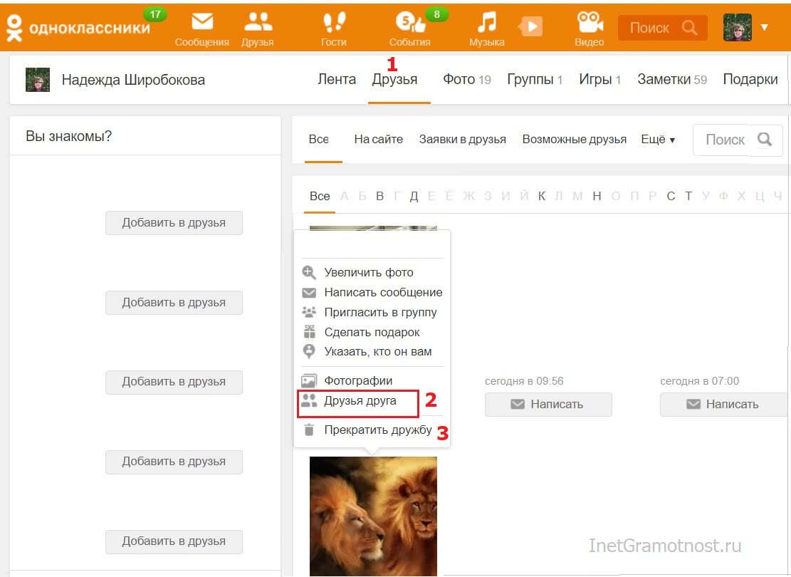
Task: Select Друзья друга in context menu
Action: coord(360,401)
